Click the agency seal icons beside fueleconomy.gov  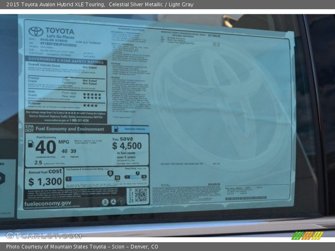click(x=113, y=202)
